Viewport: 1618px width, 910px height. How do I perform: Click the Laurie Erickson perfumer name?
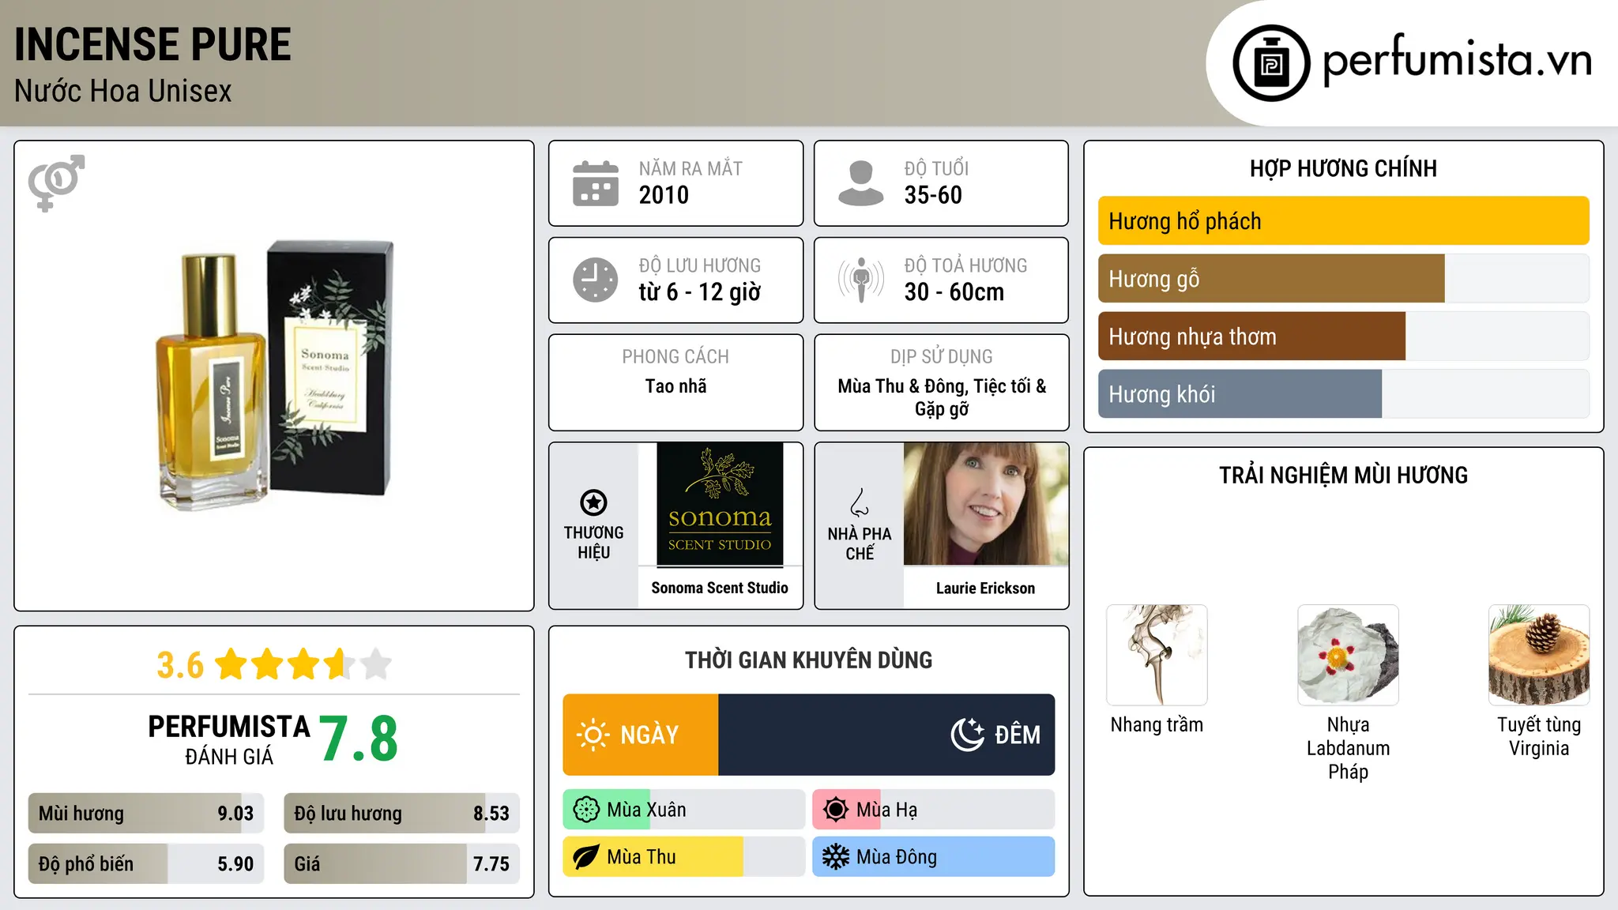[x=985, y=588]
